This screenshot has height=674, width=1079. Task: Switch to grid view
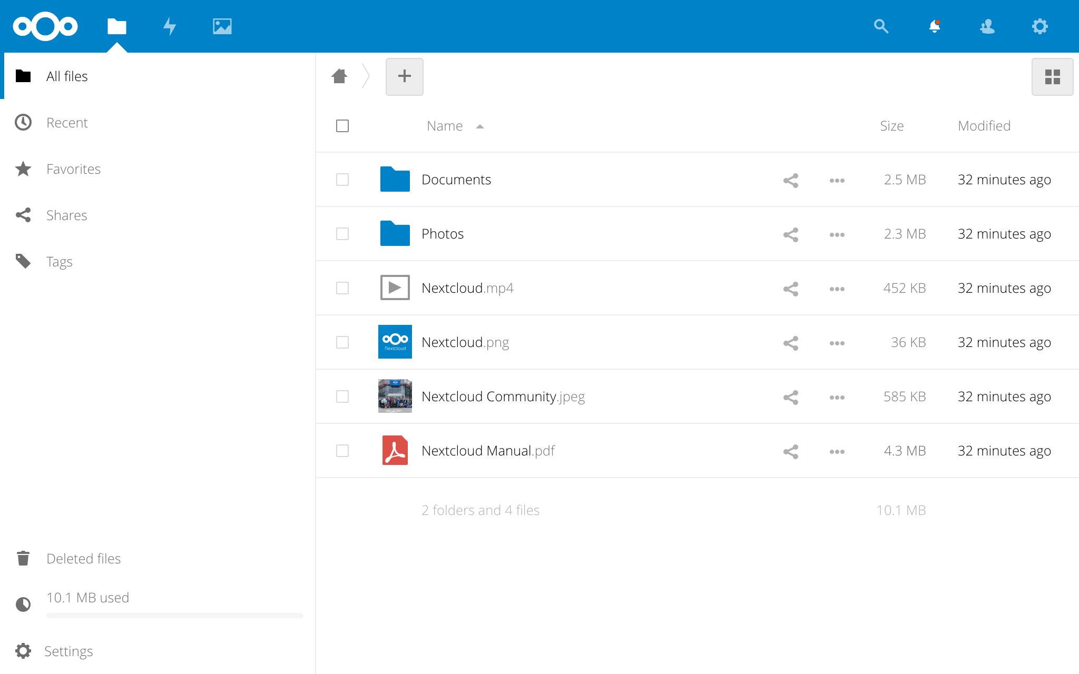click(1052, 77)
